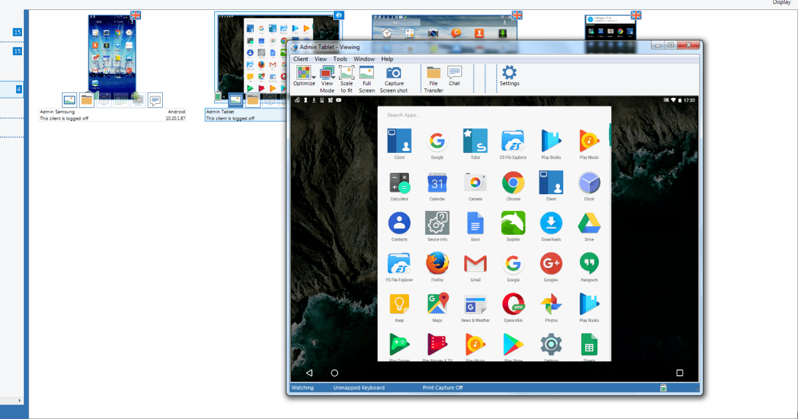Click 'Unmapped Keyboard' in the status bar
The image size is (798, 419).
click(359, 388)
